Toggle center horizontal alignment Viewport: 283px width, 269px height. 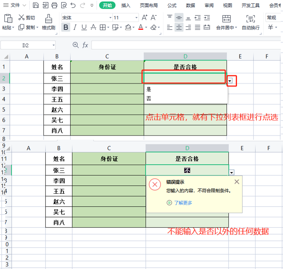coord(179,27)
